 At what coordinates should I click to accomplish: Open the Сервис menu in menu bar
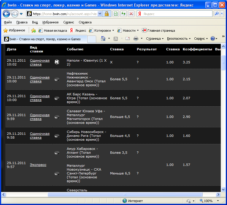tap(69, 22)
